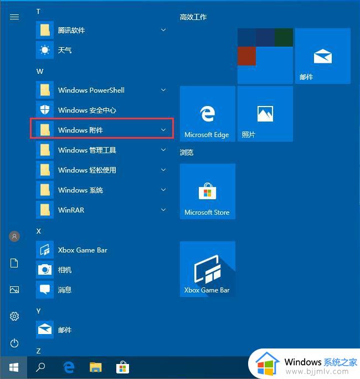Image resolution: width=360 pixels, height=379 pixels.
Task: Click the 腾讯软件 folder icon
Action: click(45, 30)
